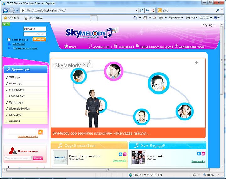226x179 pixels.
Task: Click the password input field
Action: 35,34
